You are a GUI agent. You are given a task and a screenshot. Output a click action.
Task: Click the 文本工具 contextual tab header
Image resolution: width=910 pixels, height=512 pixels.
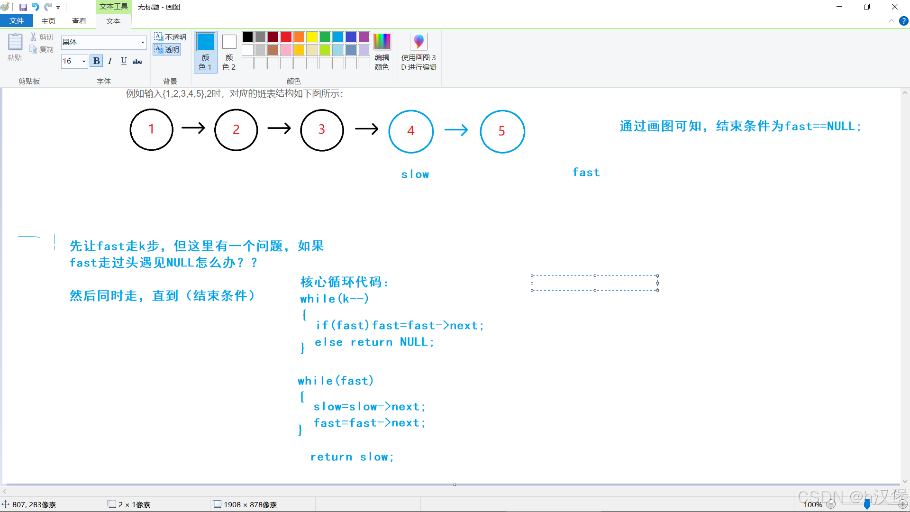pyautogui.click(x=114, y=7)
